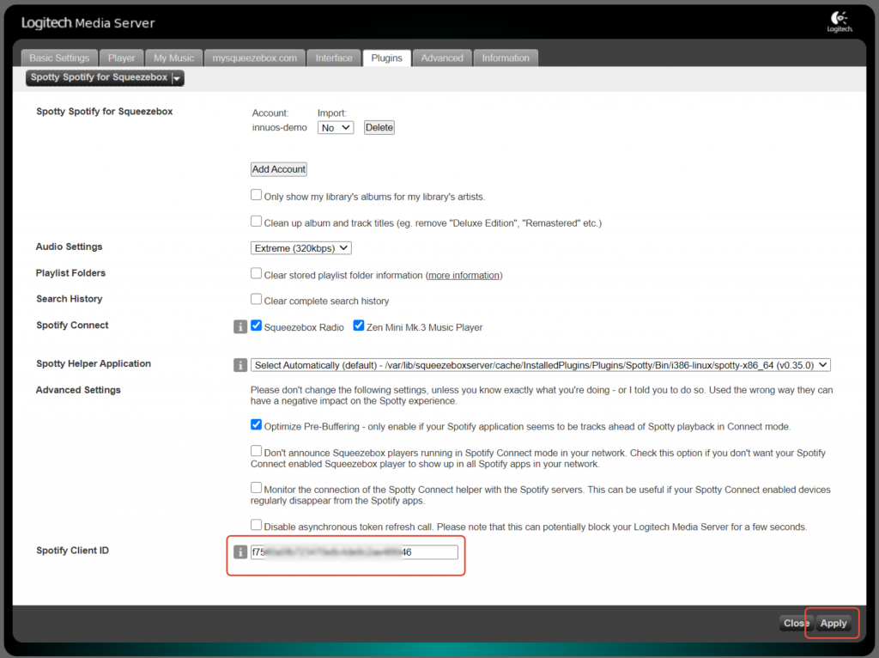Click the Spotify Client ID label
Viewport: 879px width, 658px height.
[73, 551]
